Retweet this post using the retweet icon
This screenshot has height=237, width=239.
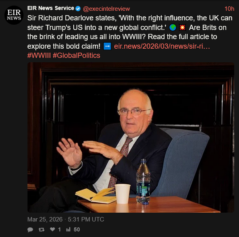41,229
